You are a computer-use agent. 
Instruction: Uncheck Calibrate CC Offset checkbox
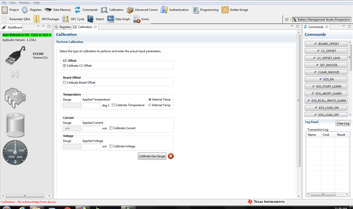point(64,66)
